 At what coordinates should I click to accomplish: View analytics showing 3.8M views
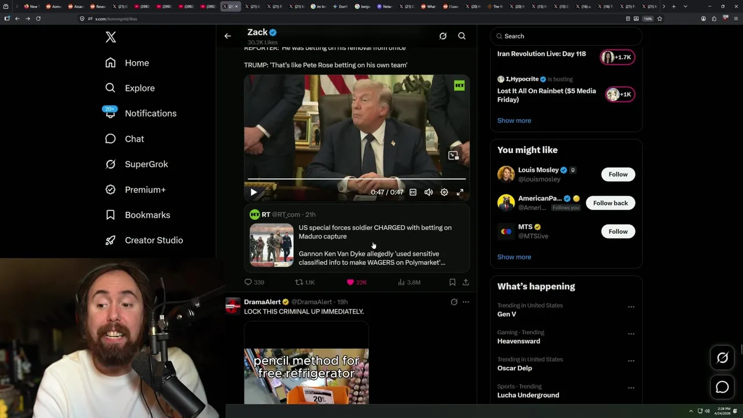(409, 282)
